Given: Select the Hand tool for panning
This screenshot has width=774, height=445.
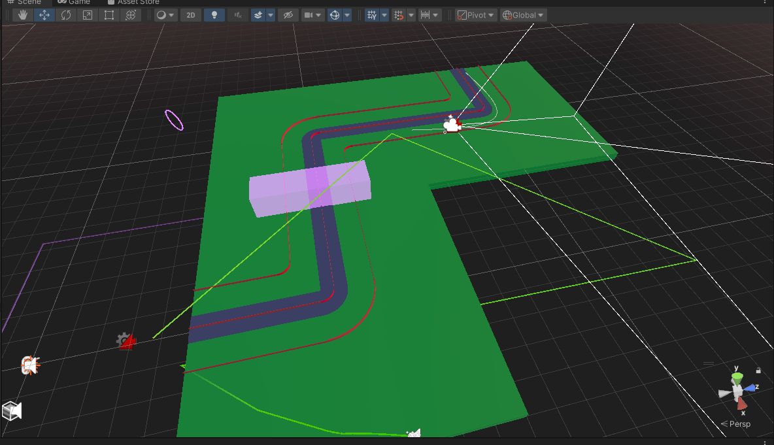Looking at the screenshot, I should [22, 14].
